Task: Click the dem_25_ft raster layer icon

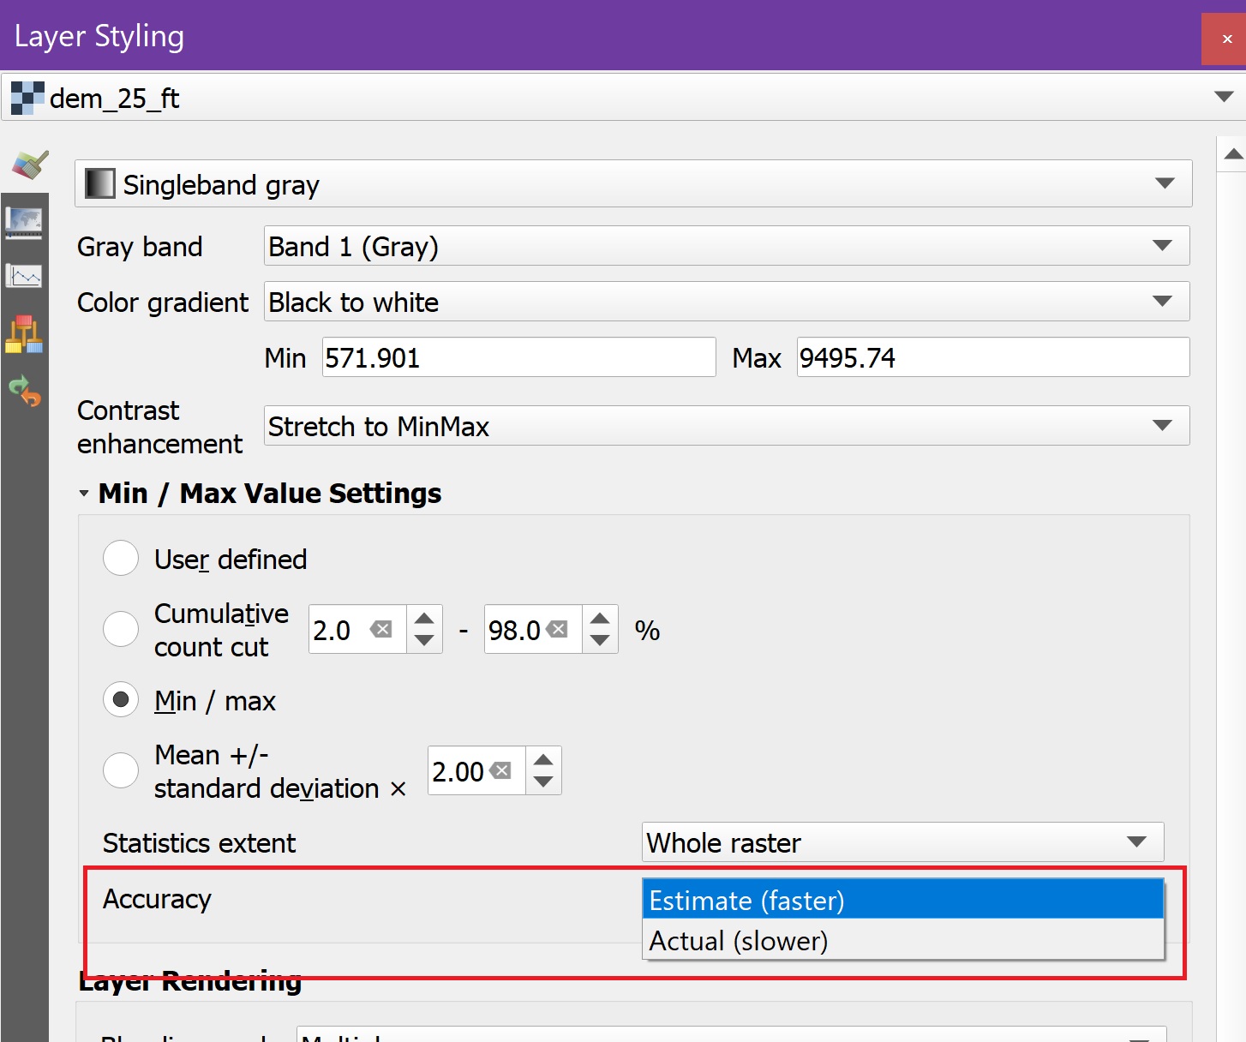Action: point(27,99)
